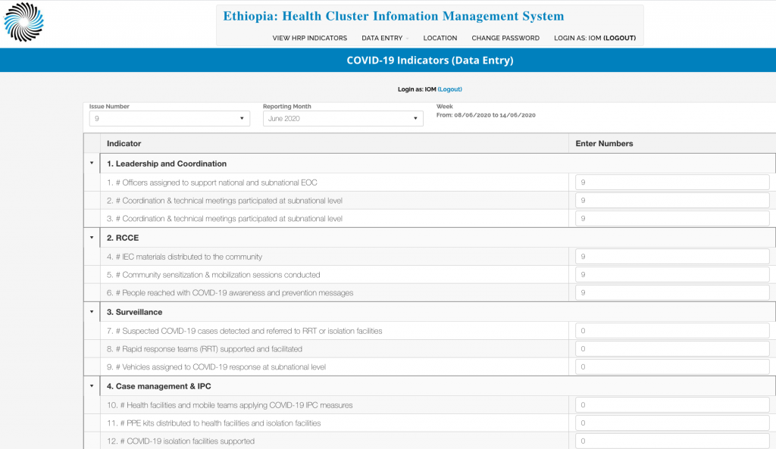Select the '2. RCCE' heading text

click(x=123, y=238)
